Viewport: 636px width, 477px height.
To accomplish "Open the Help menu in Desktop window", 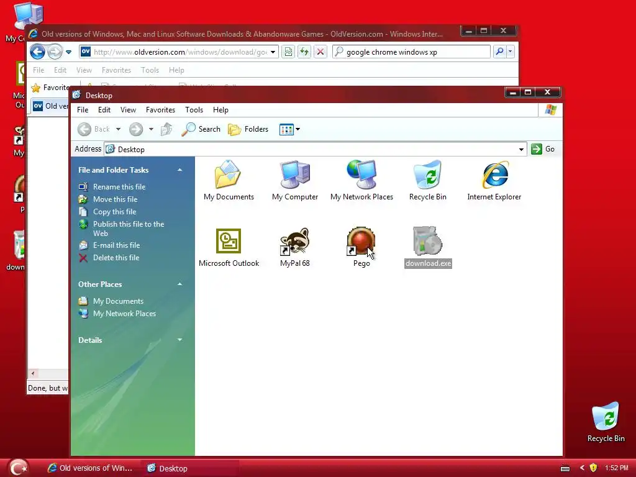I will pos(220,110).
